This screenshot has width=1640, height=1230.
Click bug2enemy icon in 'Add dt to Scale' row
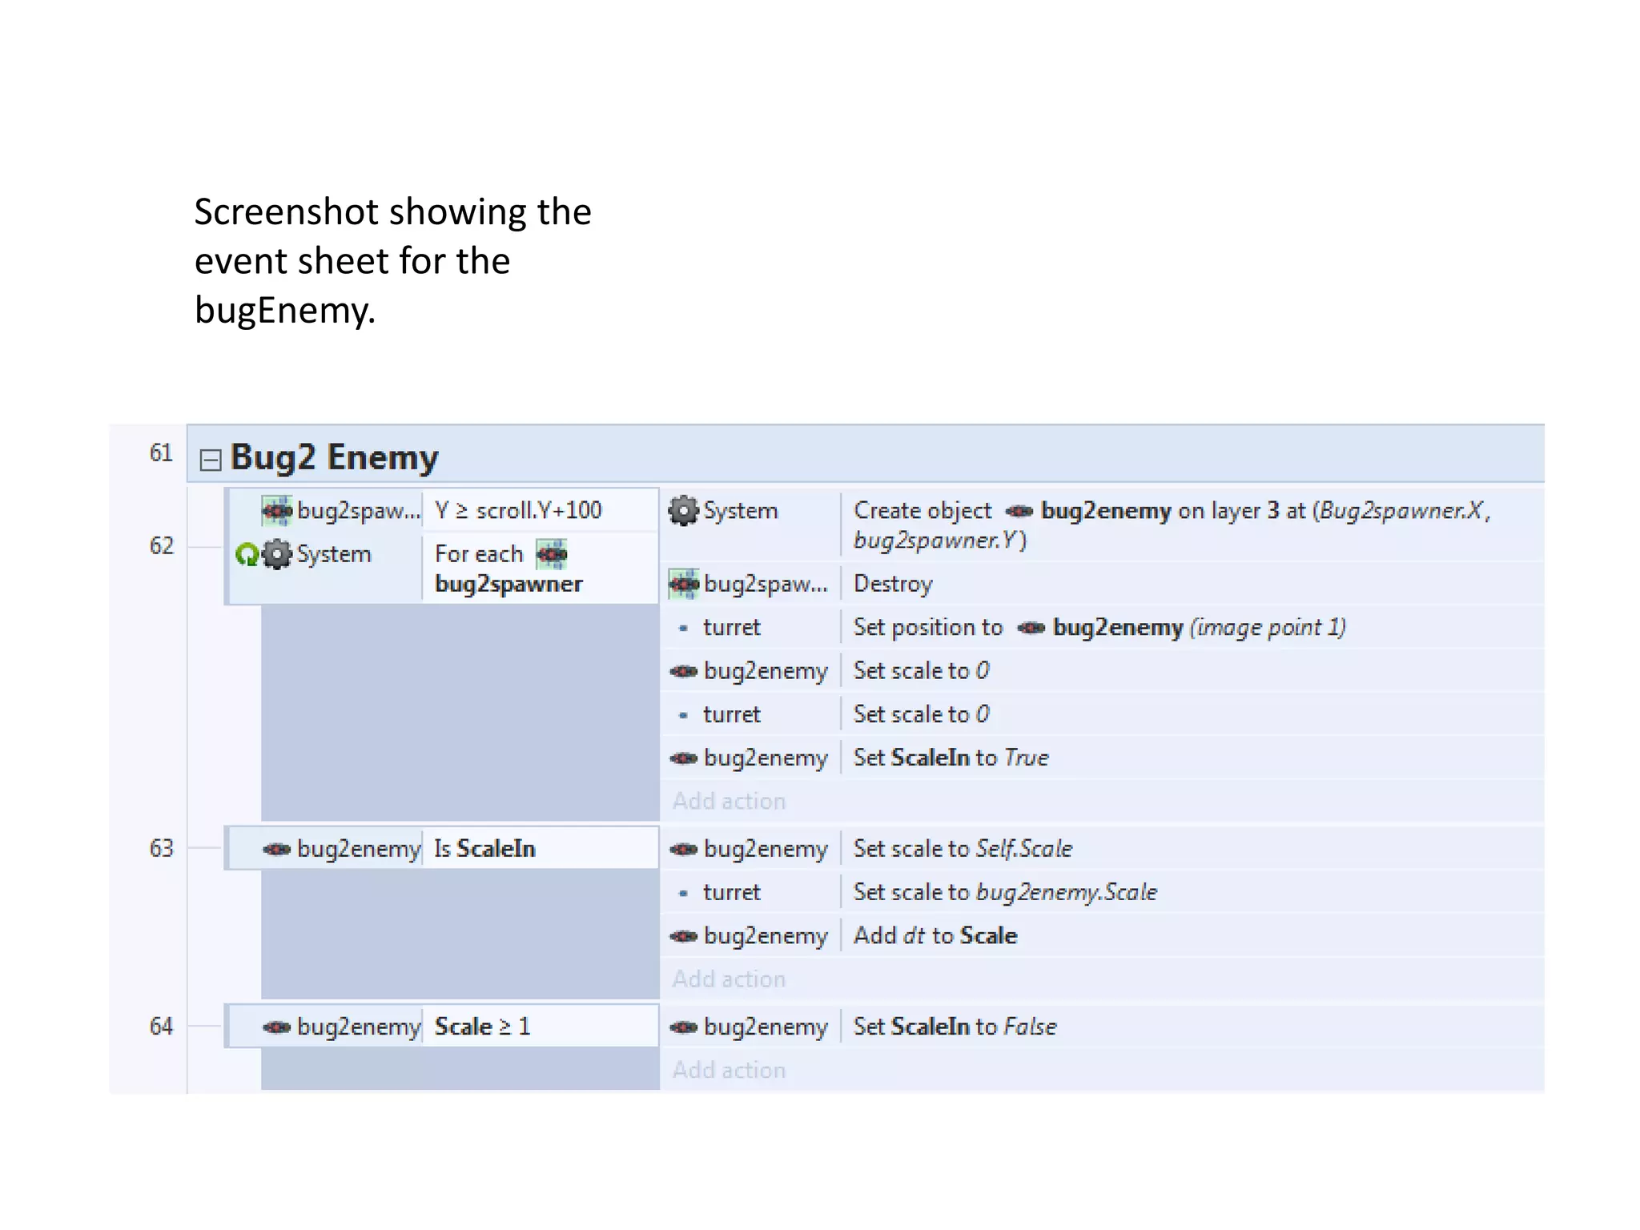pos(684,936)
